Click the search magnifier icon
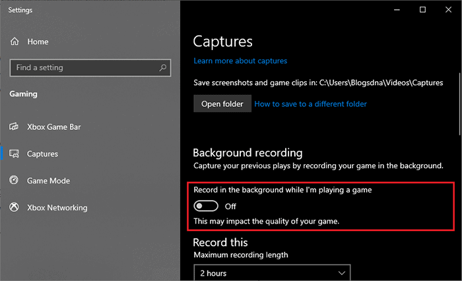 click(x=162, y=68)
